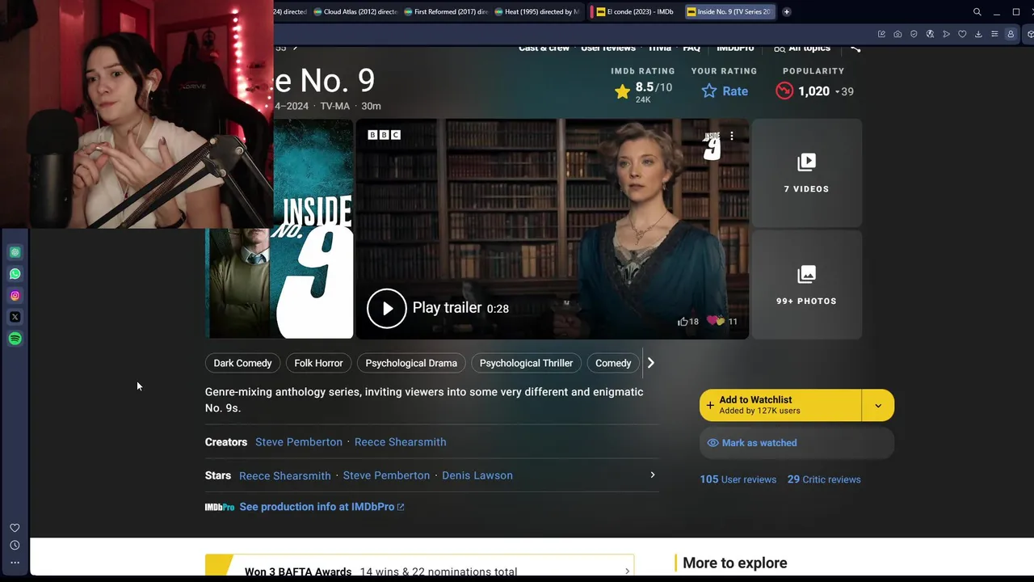Add Inside No. 9 to Watchlist
The height and width of the screenshot is (582, 1034).
point(780,405)
